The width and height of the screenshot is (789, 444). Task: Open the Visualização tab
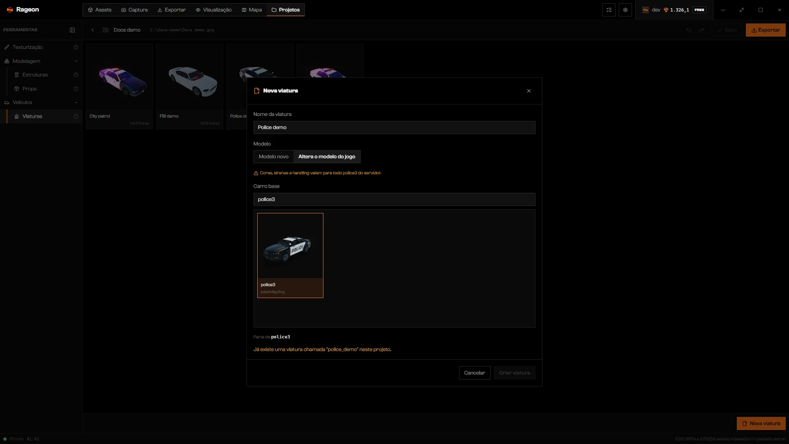coord(214,10)
